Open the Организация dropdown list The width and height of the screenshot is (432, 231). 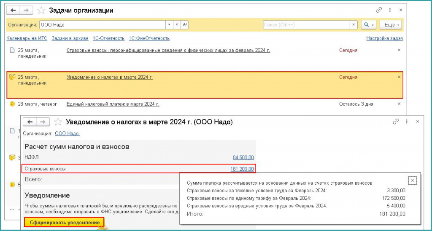pos(169,25)
